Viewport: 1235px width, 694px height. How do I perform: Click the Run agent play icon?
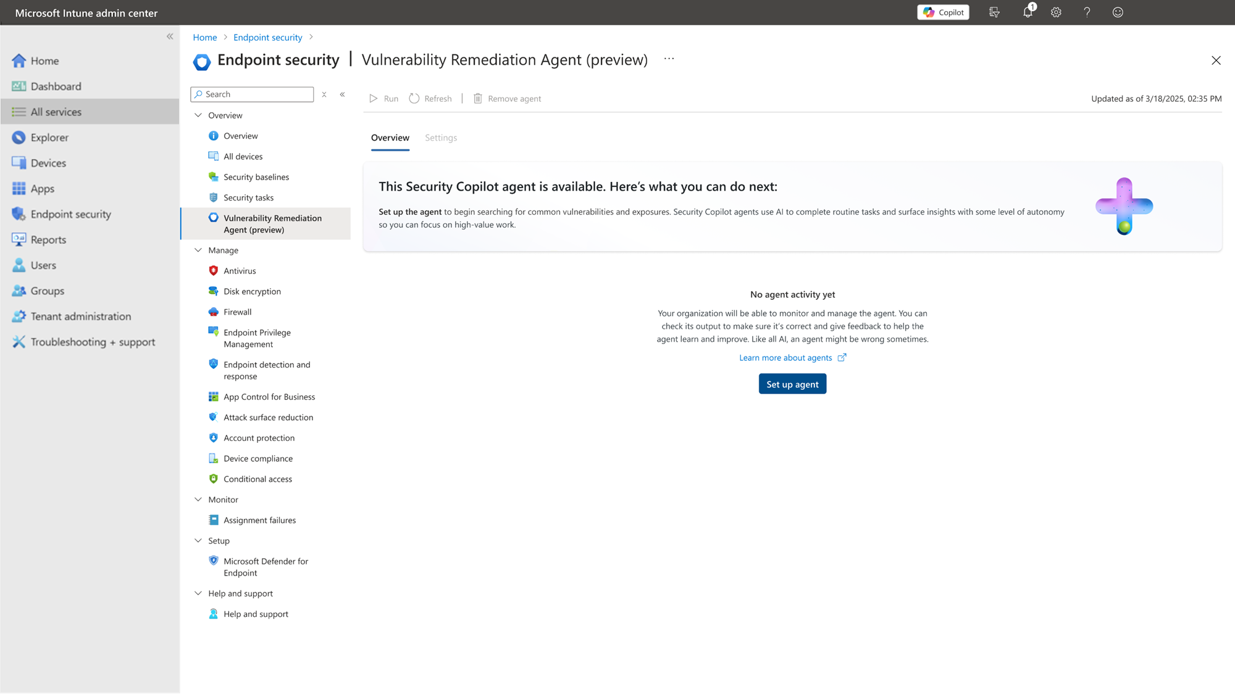click(374, 99)
